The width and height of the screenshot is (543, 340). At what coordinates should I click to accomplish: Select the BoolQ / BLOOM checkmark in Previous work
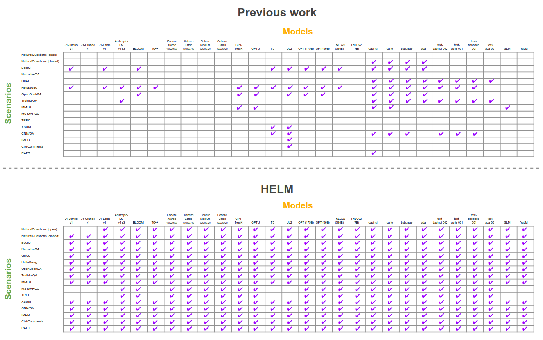point(139,68)
